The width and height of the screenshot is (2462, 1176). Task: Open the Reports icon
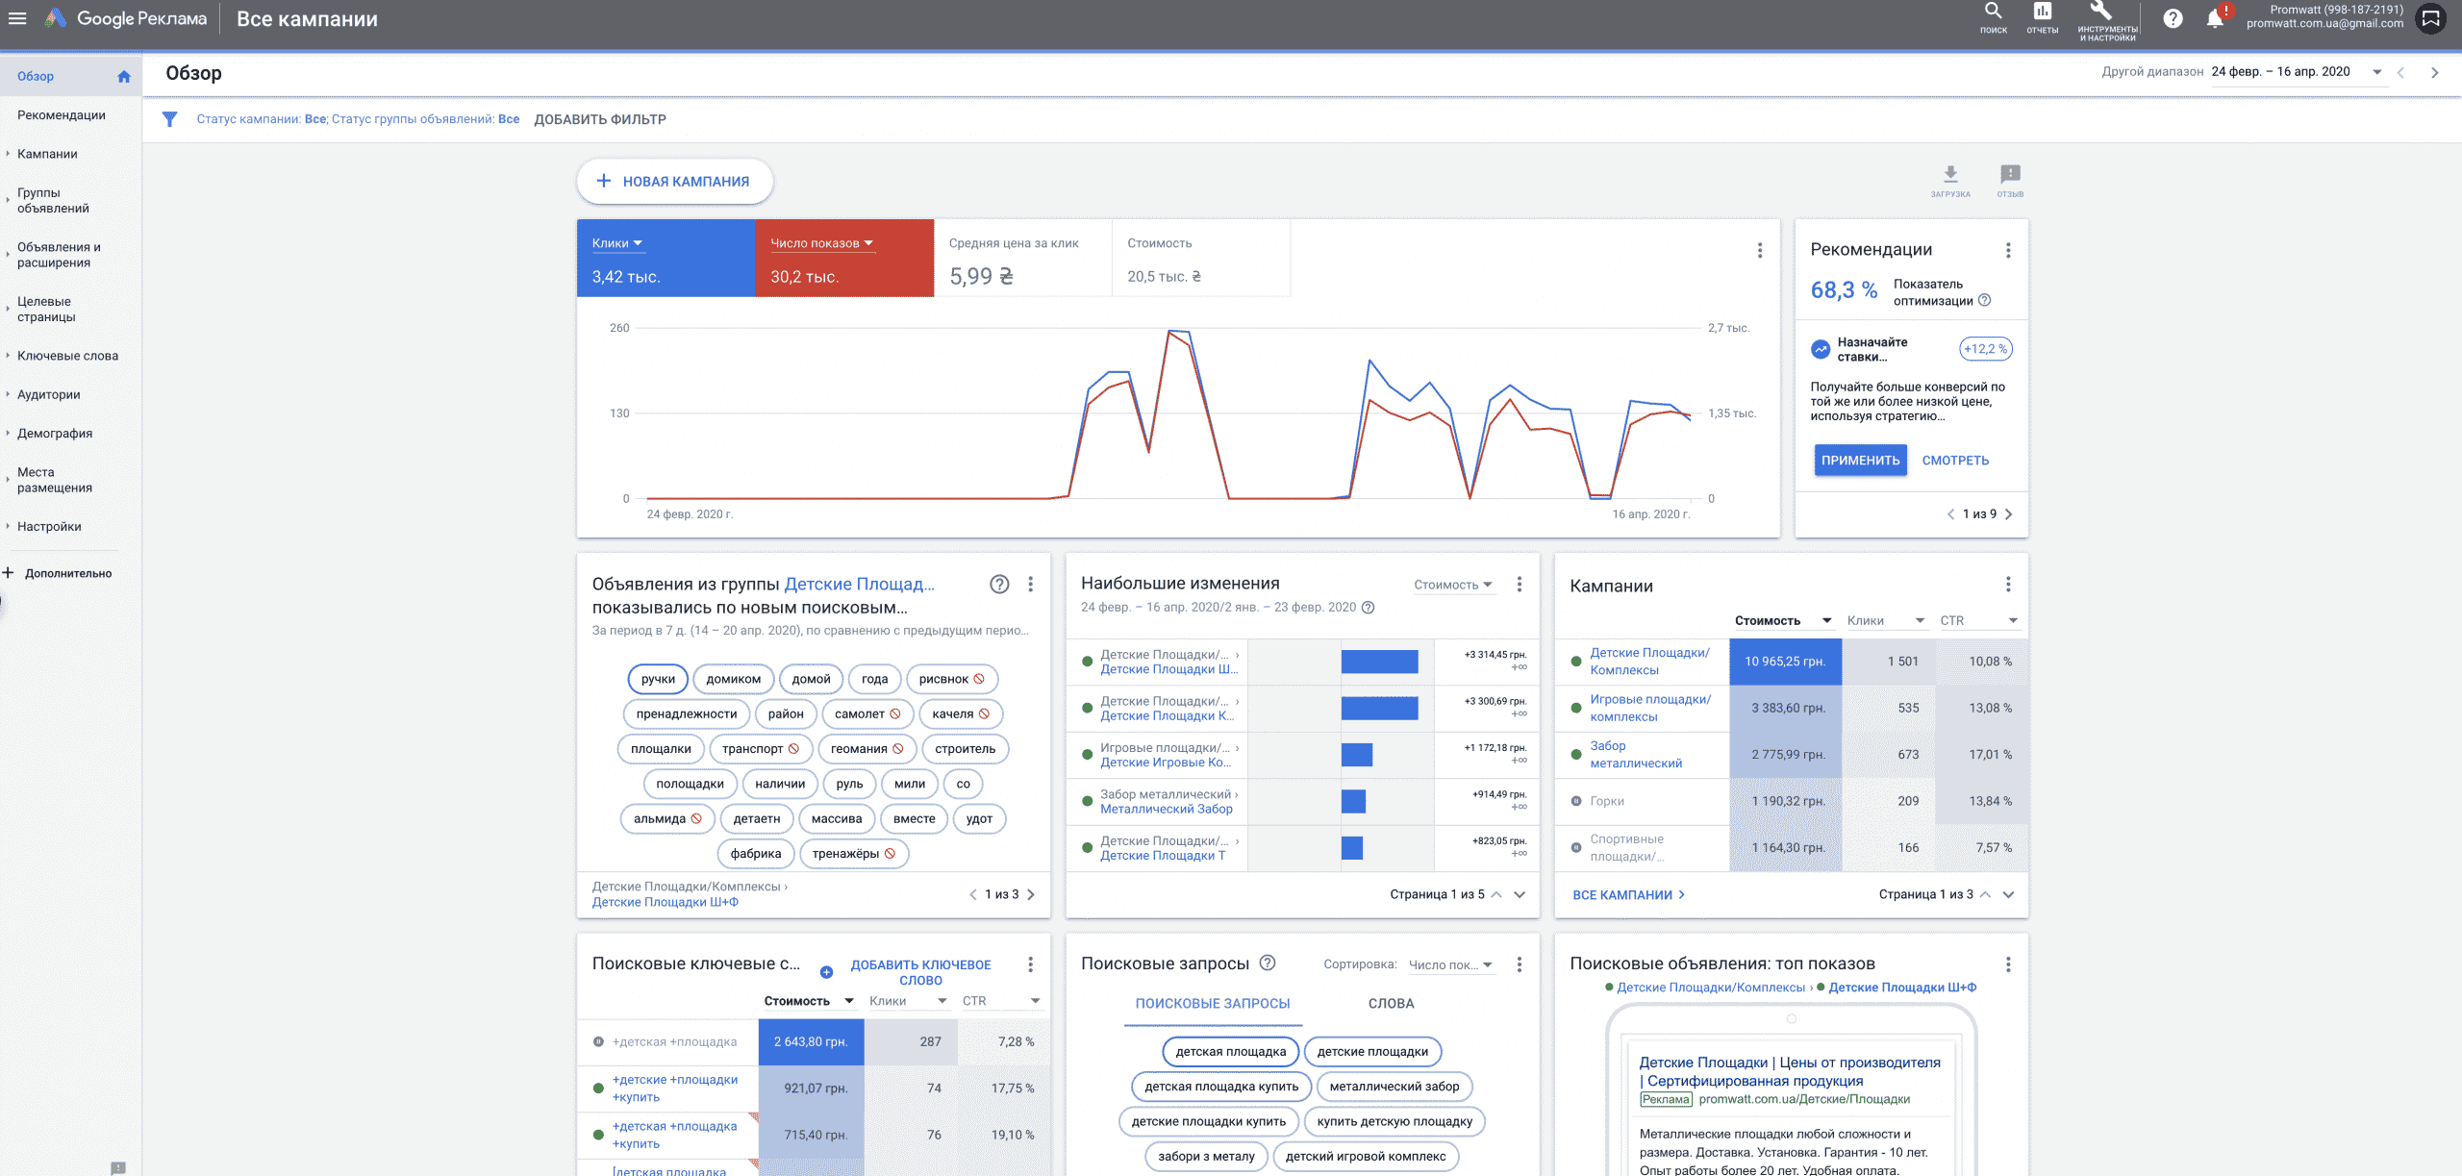tap(2042, 17)
